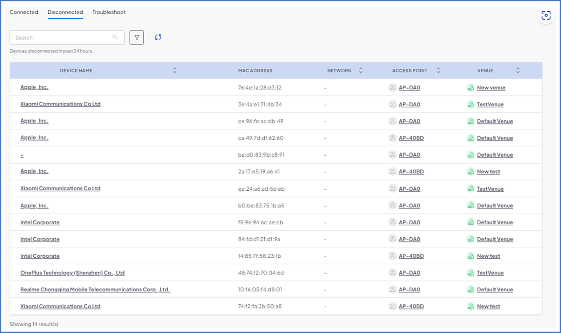The image size is (561, 333).
Task: Click venue icon in row 48:74:12:70:04:6d
Action: [x=471, y=273]
